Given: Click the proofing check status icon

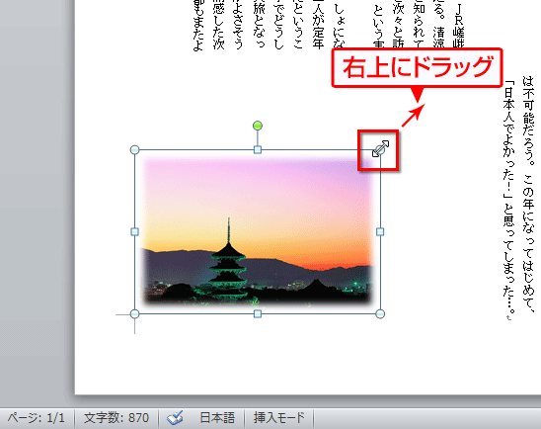Looking at the screenshot, I should [175, 418].
